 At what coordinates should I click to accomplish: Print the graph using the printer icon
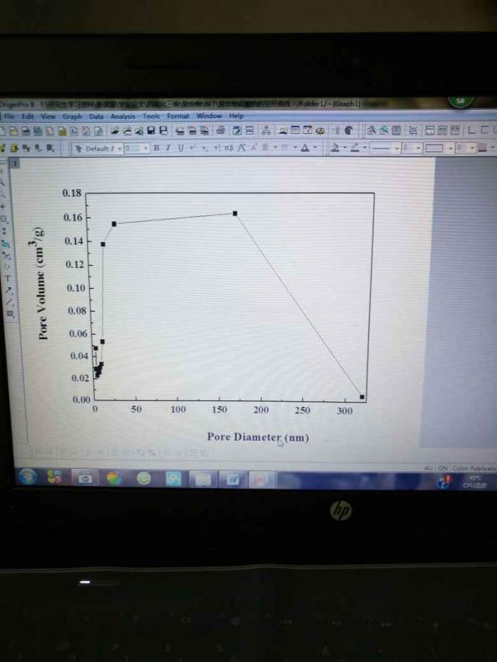tap(220, 131)
